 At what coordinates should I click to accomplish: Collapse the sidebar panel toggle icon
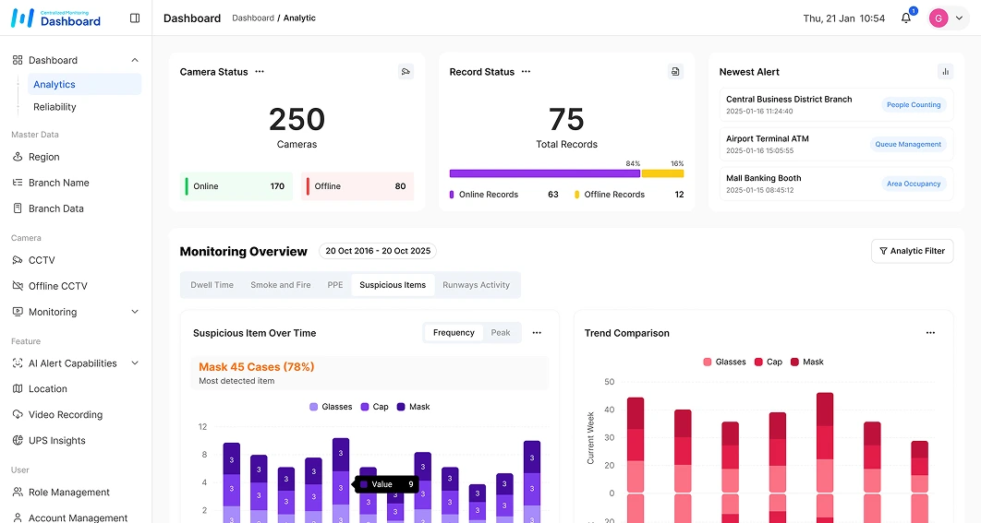[135, 18]
